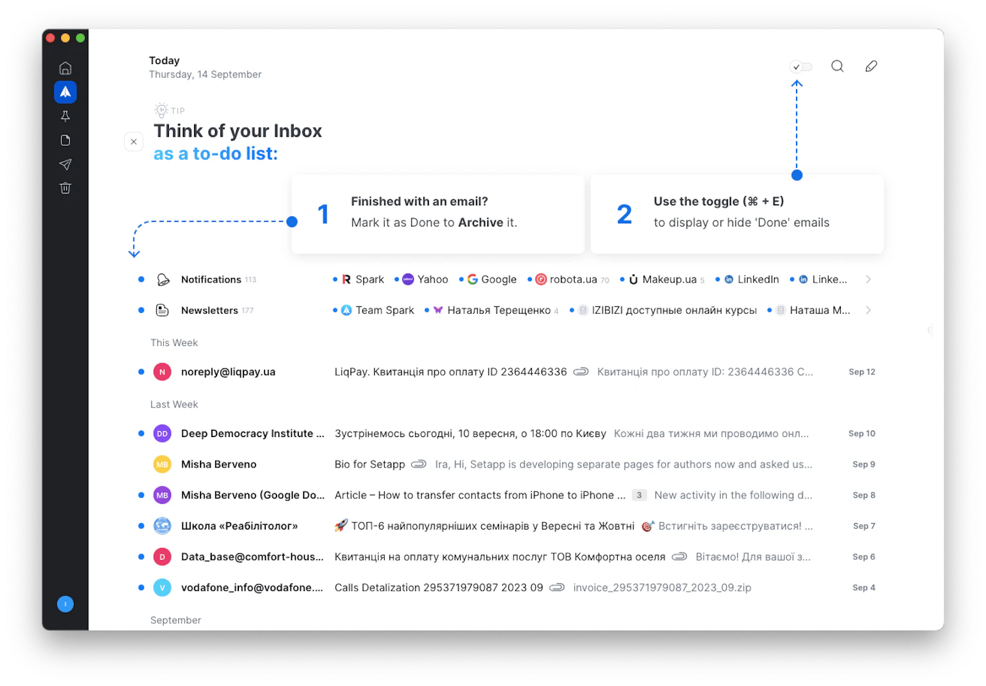Open the Data_base@comfort-house email

pyautogui.click(x=506, y=557)
